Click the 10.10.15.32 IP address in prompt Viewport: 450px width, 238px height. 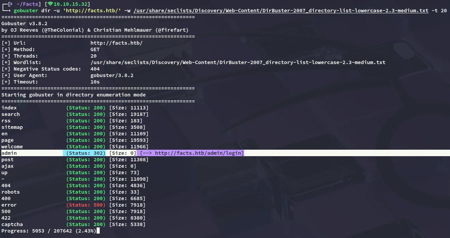[70, 4]
